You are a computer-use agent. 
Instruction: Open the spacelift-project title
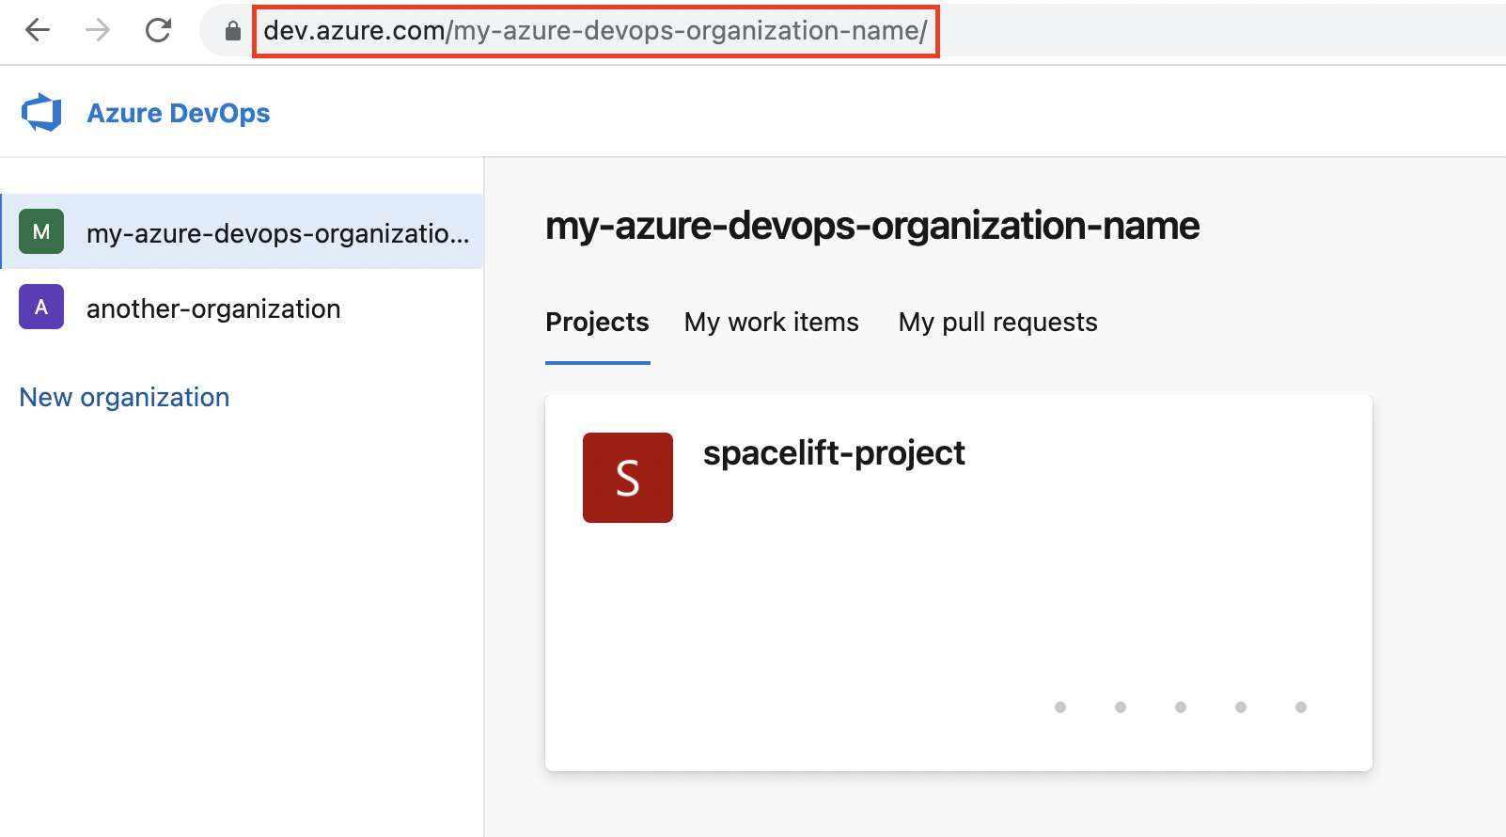(834, 453)
